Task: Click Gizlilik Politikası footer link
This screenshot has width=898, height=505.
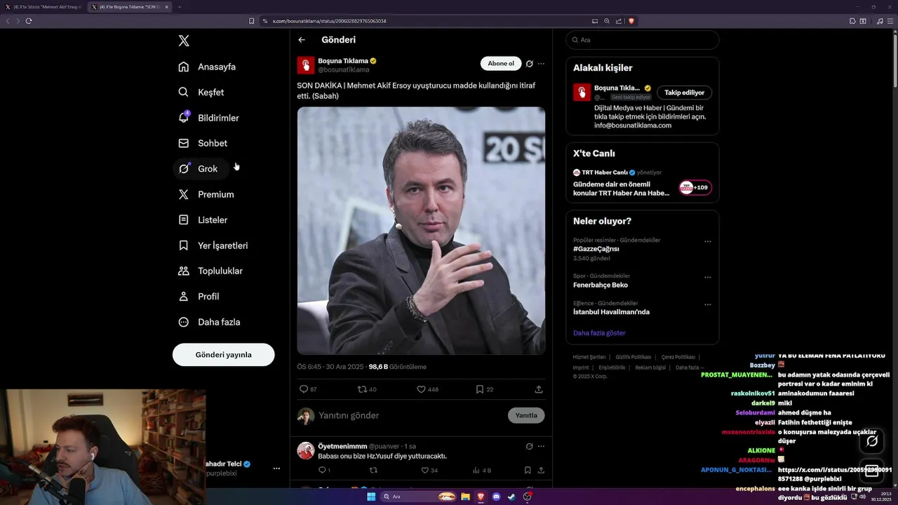Action: tap(634, 357)
